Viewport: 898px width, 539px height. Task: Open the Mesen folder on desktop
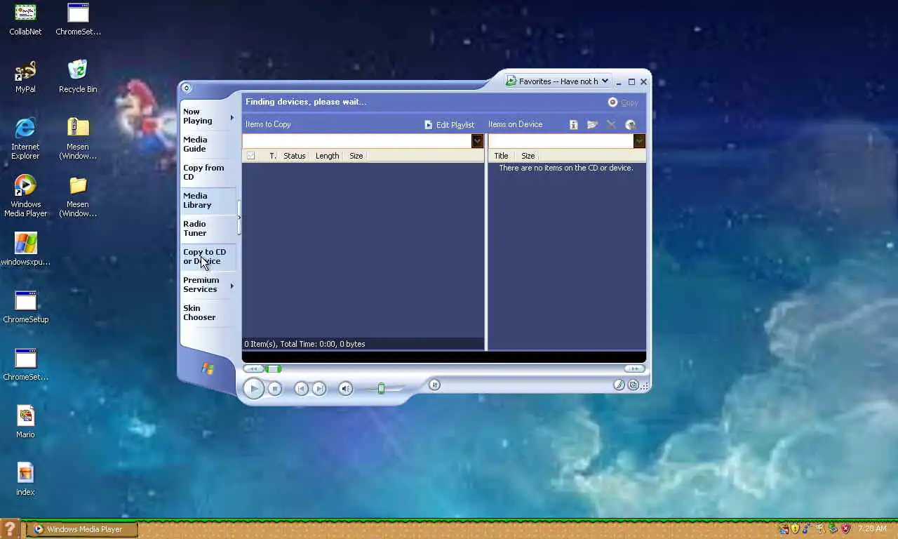click(78, 196)
